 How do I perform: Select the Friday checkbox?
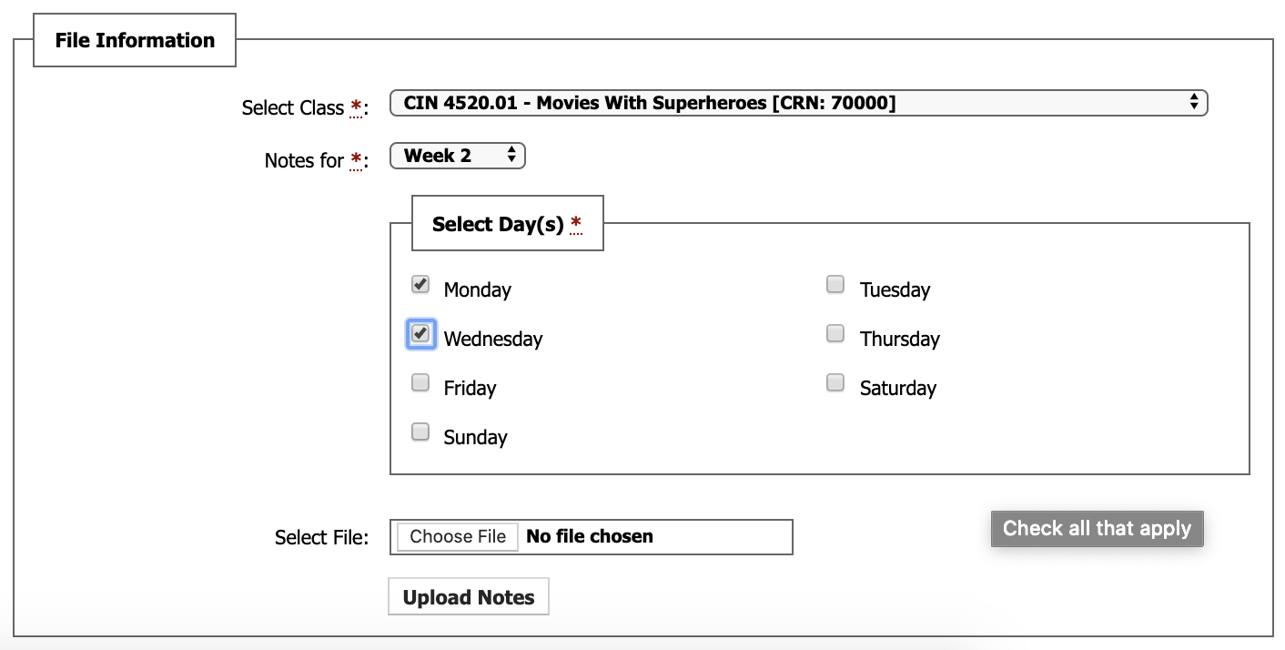coord(420,382)
